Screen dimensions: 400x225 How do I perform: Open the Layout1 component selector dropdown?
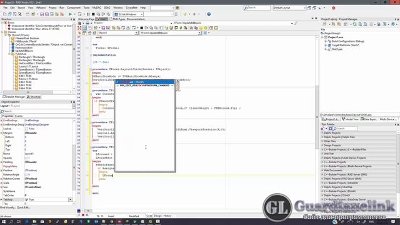tap(74, 106)
